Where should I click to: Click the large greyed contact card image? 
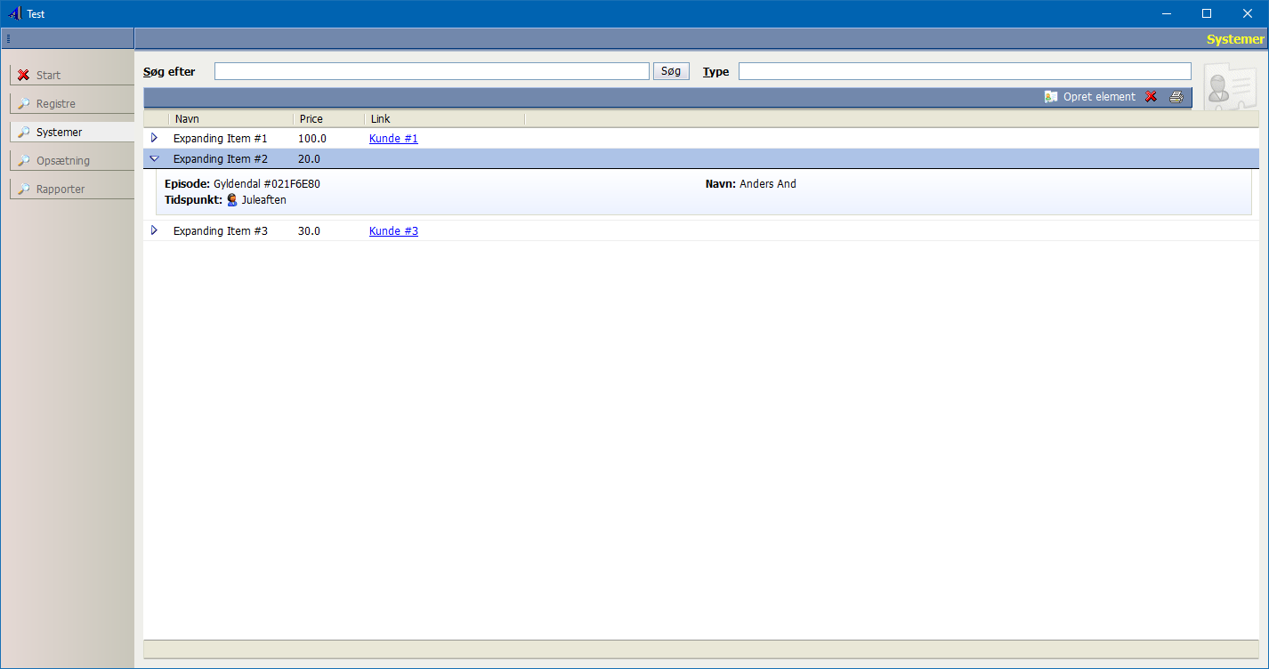pyautogui.click(x=1232, y=87)
